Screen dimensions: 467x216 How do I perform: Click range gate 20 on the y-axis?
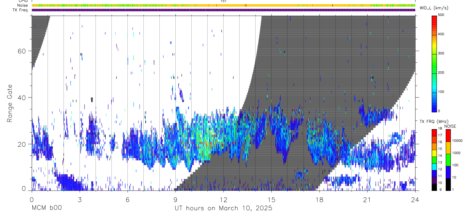pos(22,144)
